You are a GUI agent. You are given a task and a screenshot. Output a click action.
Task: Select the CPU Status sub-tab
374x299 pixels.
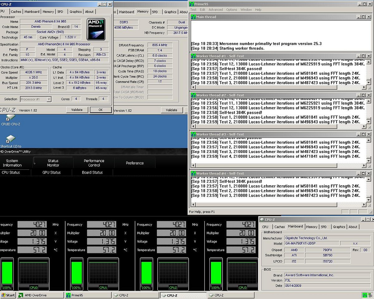coord(11,172)
